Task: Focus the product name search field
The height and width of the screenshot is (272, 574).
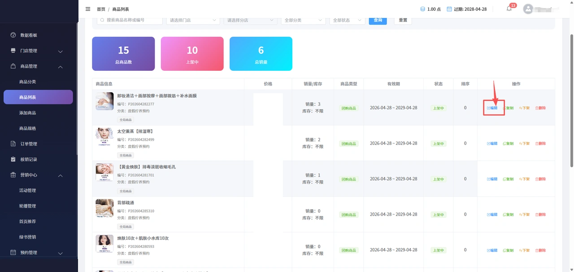Action: (130, 20)
